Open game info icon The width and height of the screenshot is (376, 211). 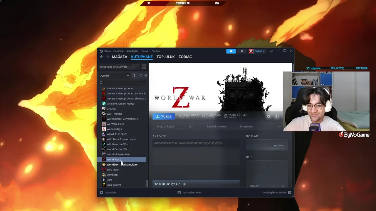pos(277,116)
